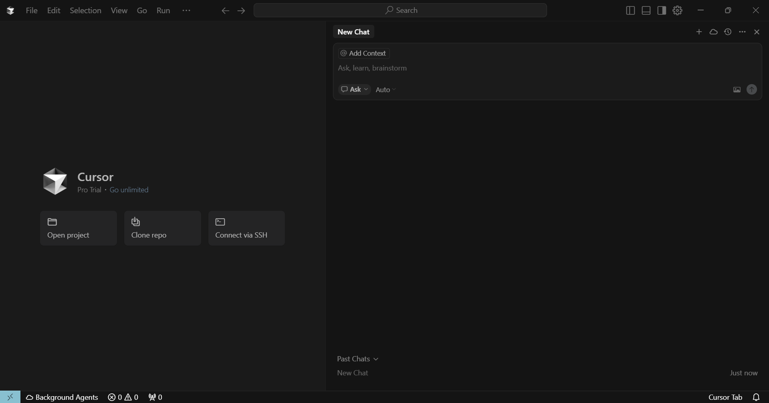Start a new chat with plus icon

click(699, 32)
